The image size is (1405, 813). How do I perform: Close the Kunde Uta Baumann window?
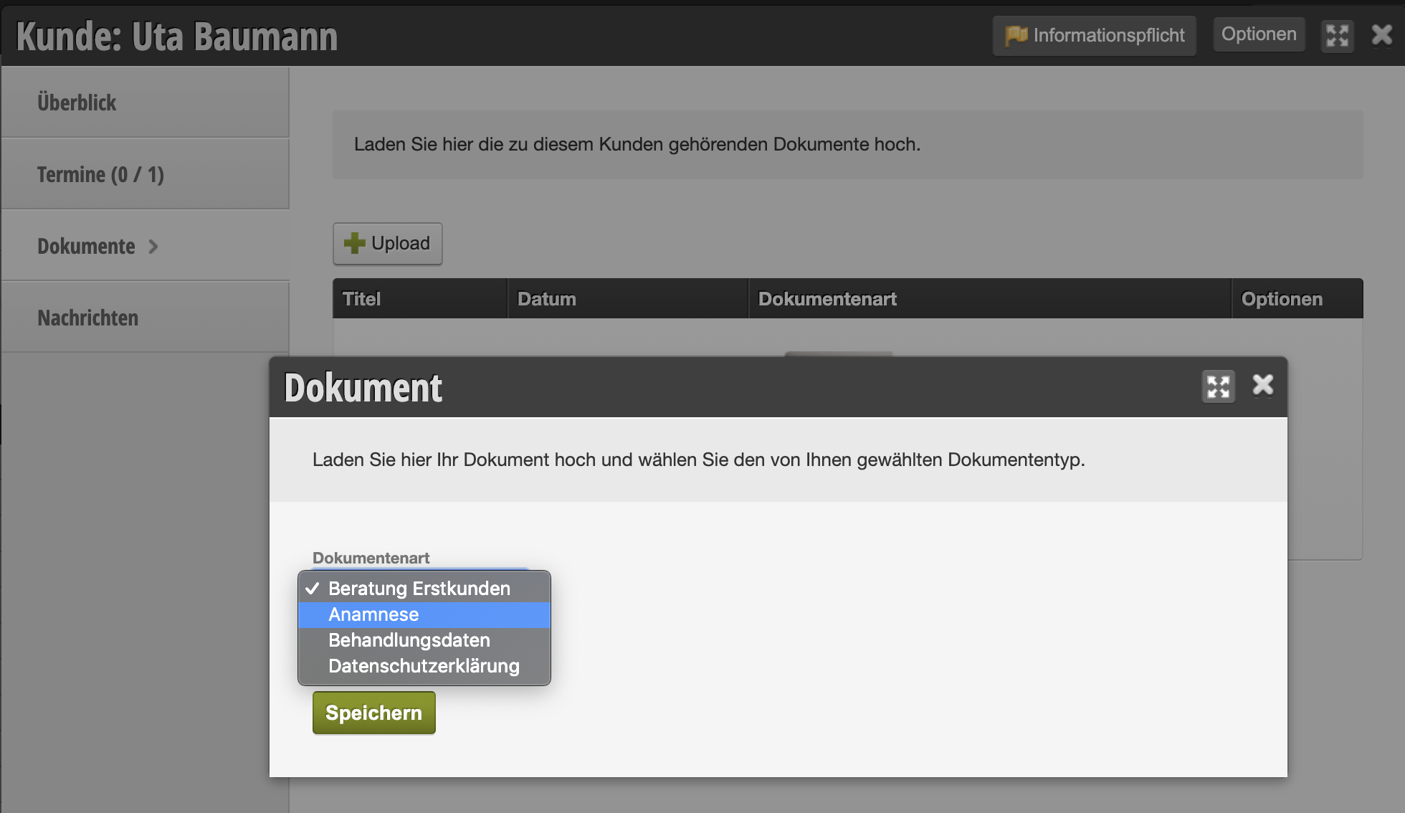(1382, 34)
